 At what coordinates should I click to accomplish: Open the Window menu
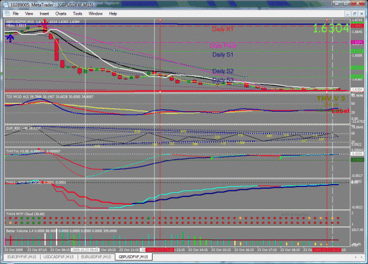point(95,14)
